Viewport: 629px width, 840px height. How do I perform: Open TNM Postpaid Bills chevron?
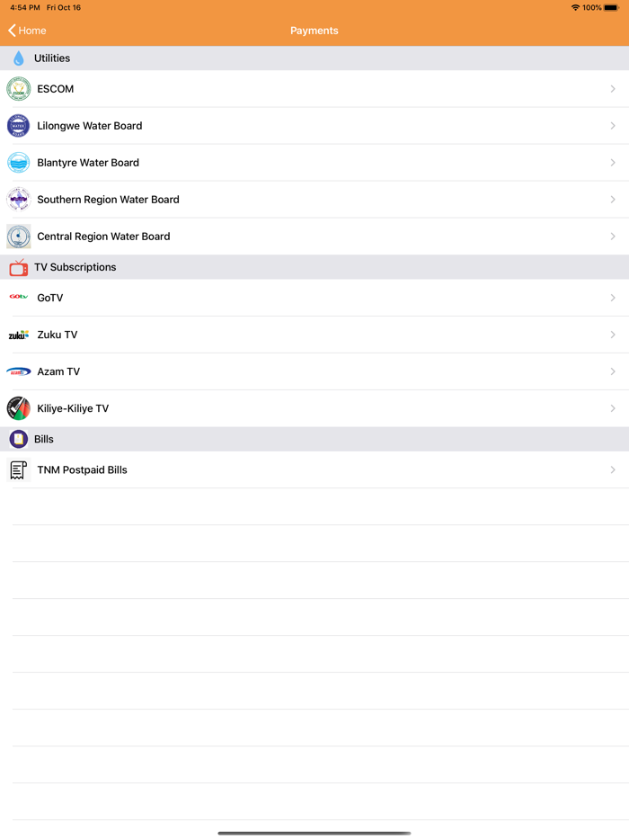[x=613, y=469]
